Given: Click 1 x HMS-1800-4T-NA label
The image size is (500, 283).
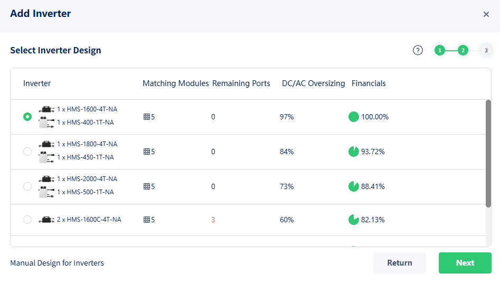Looking at the screenshot, I should click(87, 144).
